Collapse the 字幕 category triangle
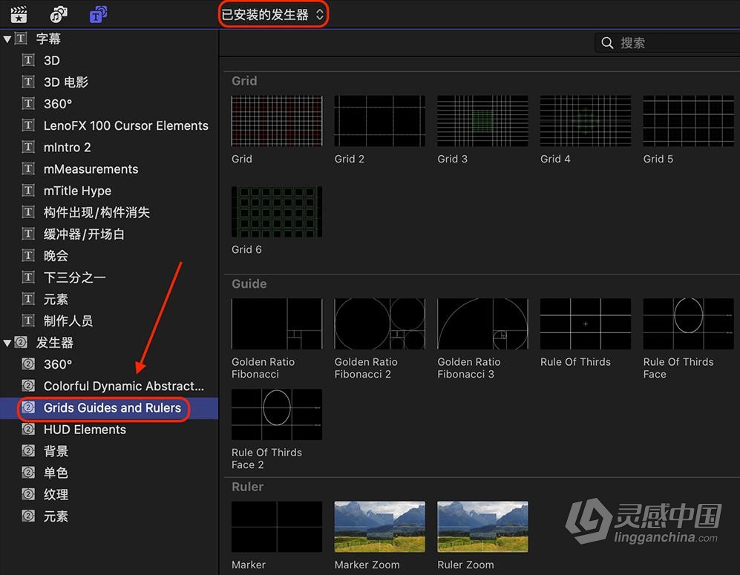The height and width of the screenshot is (575, 740). tap(7, 39)
